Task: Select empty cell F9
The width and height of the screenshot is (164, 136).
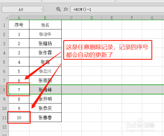Action: coord(132,99)
